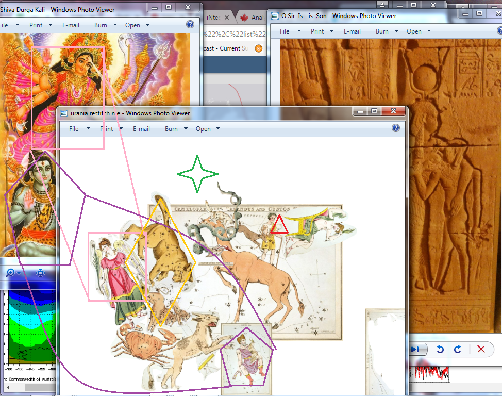502x397 pixels.
Task: Open Help in urania restitch me viewer
Action: (396, 128)
